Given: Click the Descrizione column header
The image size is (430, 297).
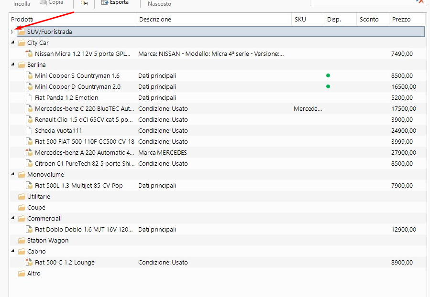Looking at the screenshot, I should coord(155,20).
